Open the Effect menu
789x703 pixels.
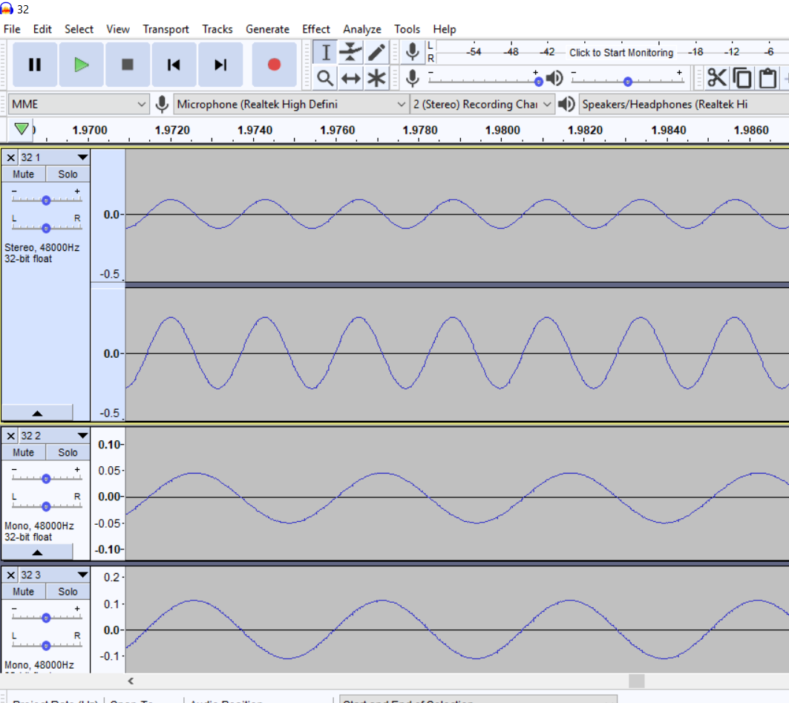pyautogui.click(x=316, y=29)
